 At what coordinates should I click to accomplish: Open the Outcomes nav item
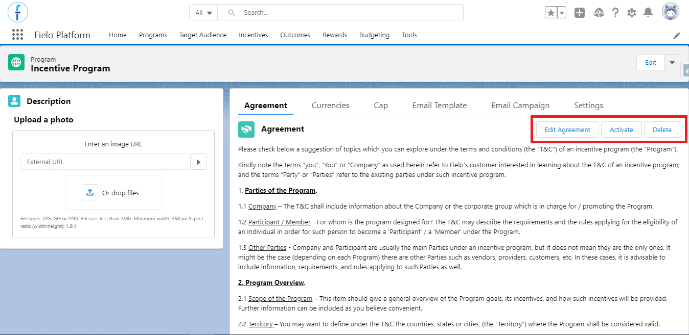point(295,35)
